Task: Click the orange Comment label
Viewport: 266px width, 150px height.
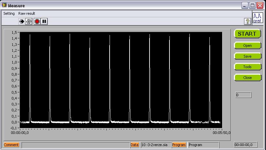Action: pyautogui.click(x=11, y=145)
